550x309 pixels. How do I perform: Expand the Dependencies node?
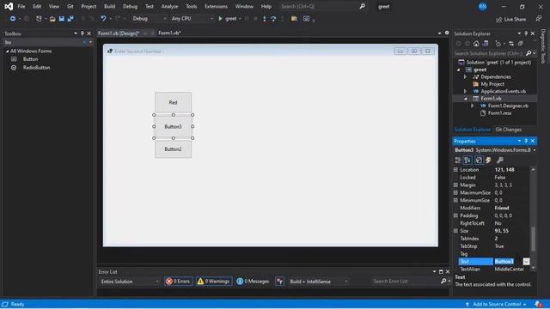(465, 77)
